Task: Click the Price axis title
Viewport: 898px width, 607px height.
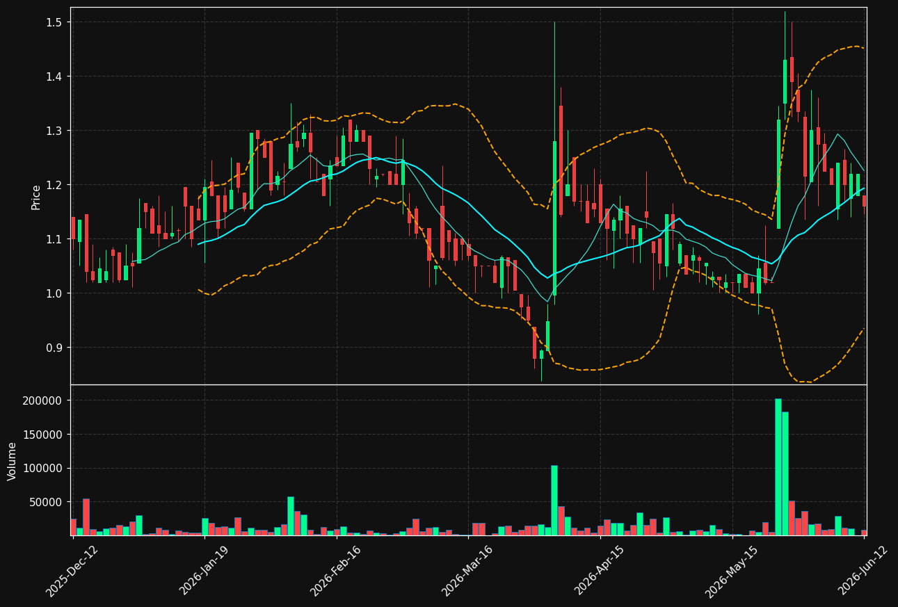Action: tap(36, 197)
